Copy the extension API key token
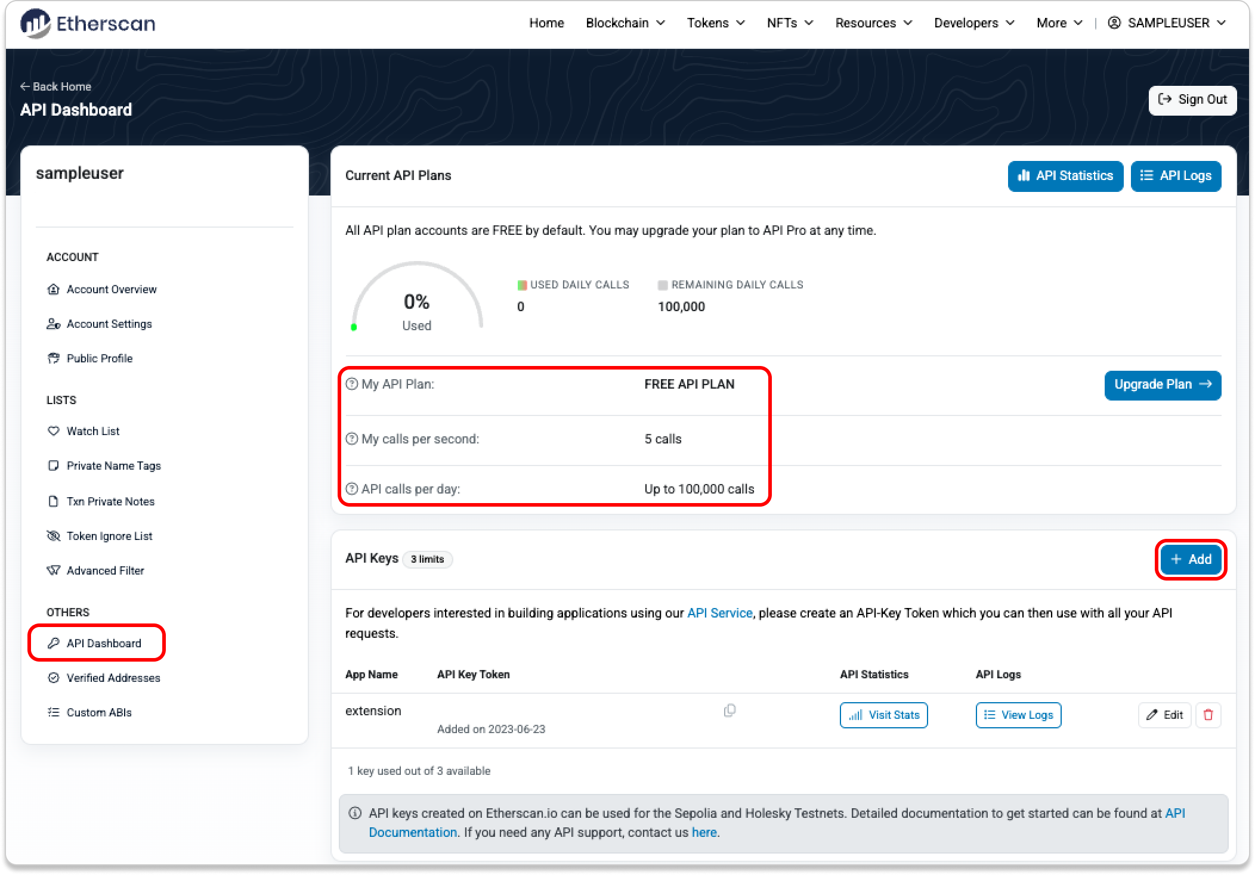Viewport: 1255px width, 875px height. (729, 710)
